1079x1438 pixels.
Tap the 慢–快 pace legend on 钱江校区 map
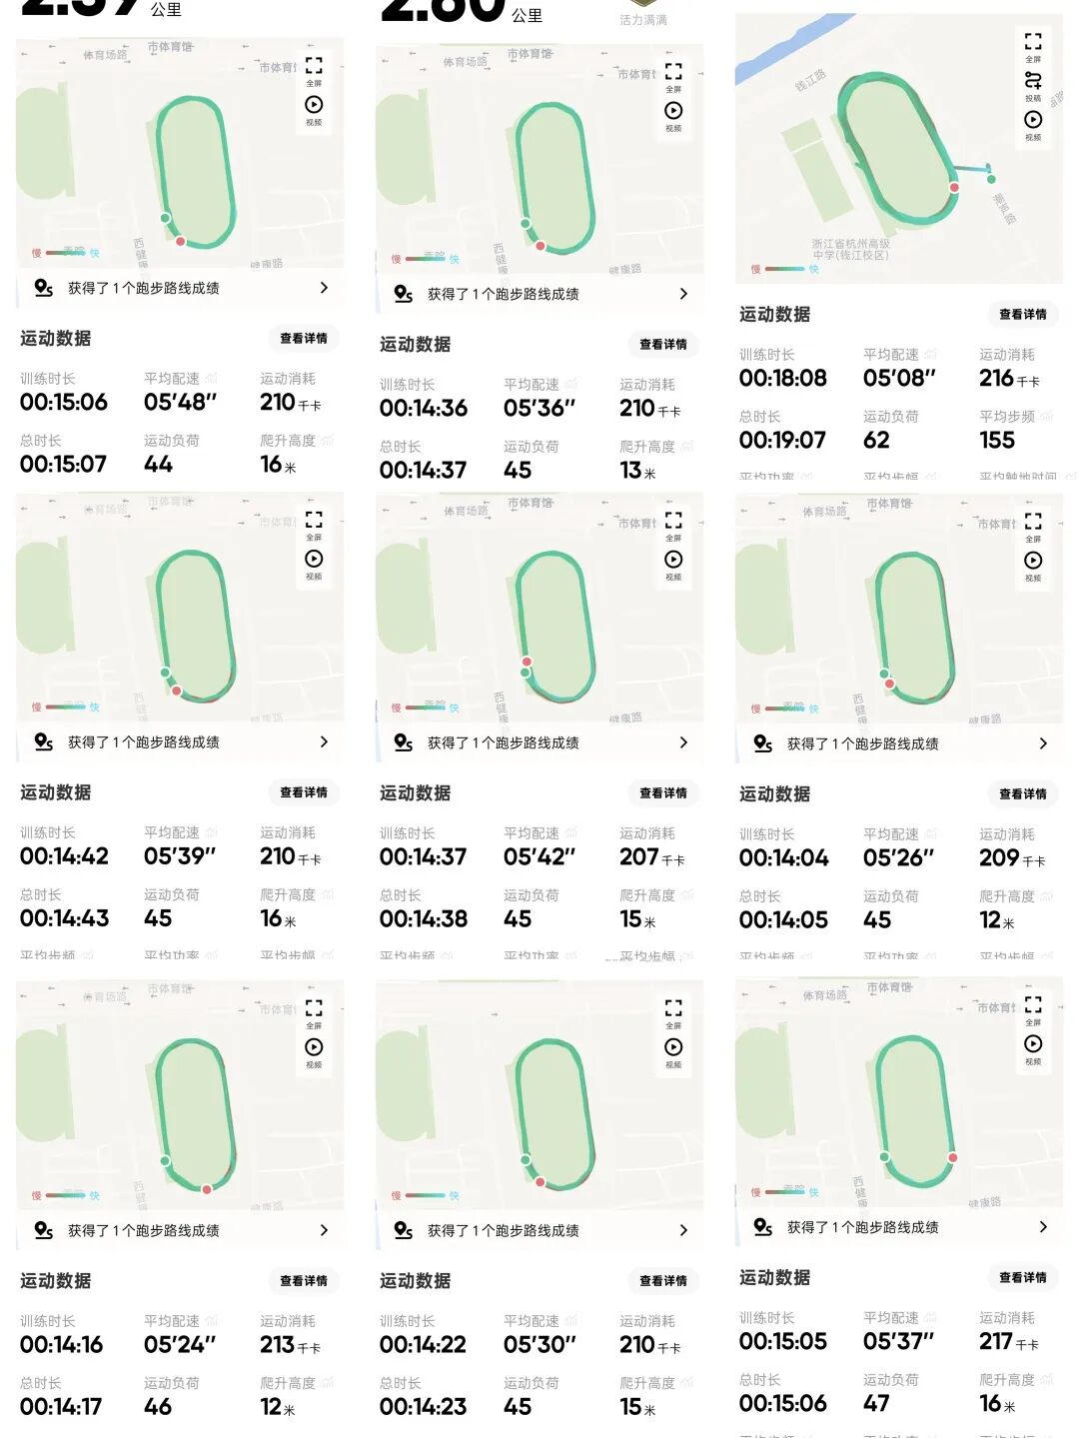[784, 269]
